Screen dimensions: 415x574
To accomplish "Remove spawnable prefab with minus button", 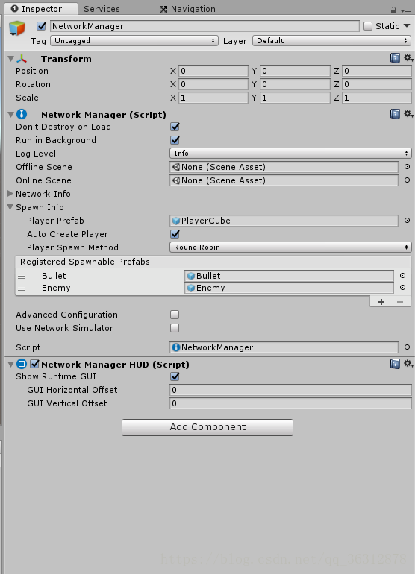I will [x=400, y=302].
